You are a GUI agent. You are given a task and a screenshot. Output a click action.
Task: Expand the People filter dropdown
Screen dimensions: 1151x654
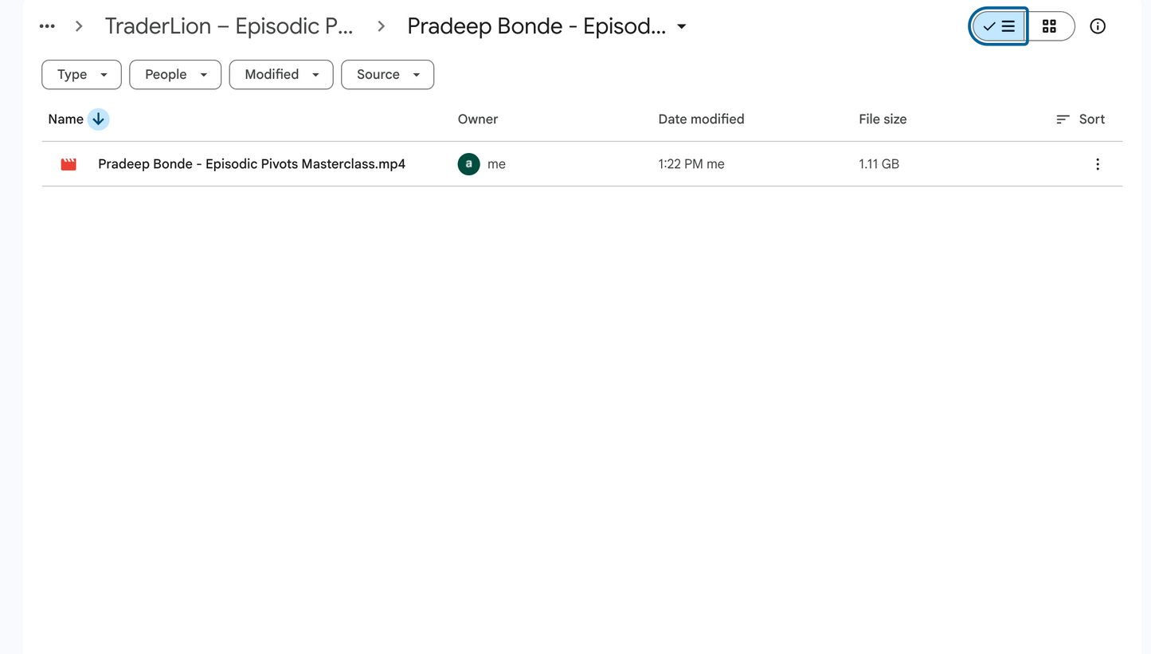pos(175,74)
